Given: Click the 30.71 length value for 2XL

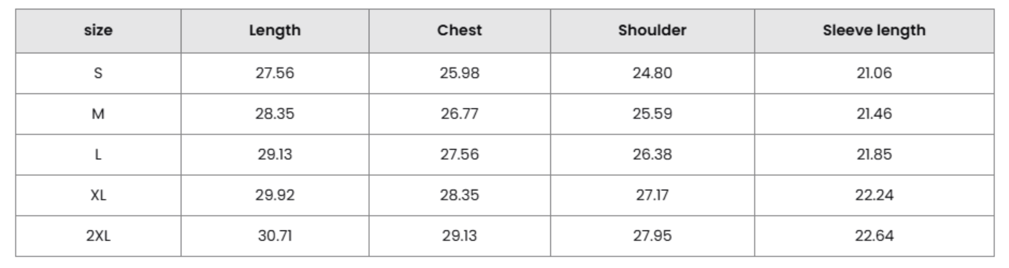Looking at the screenshot, I should (x=275, y=236).
